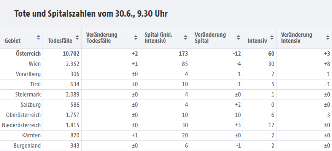
Task: Select the Todesfälle header label
Action: point(60,40)
